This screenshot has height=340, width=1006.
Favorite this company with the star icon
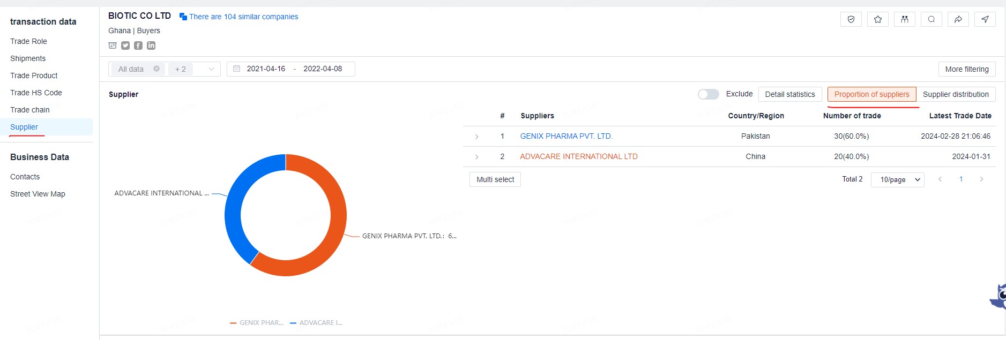pyautogui.click(x=878, y=19)
